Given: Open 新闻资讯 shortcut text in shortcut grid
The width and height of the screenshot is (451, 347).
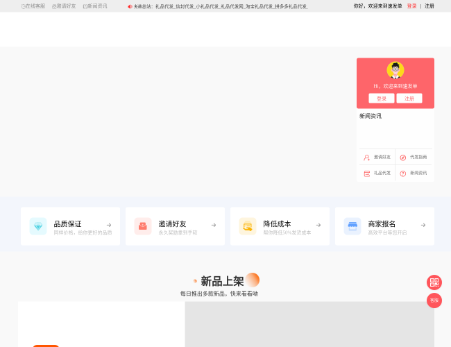Looking at the screenshot, I should tap(418, 173).
